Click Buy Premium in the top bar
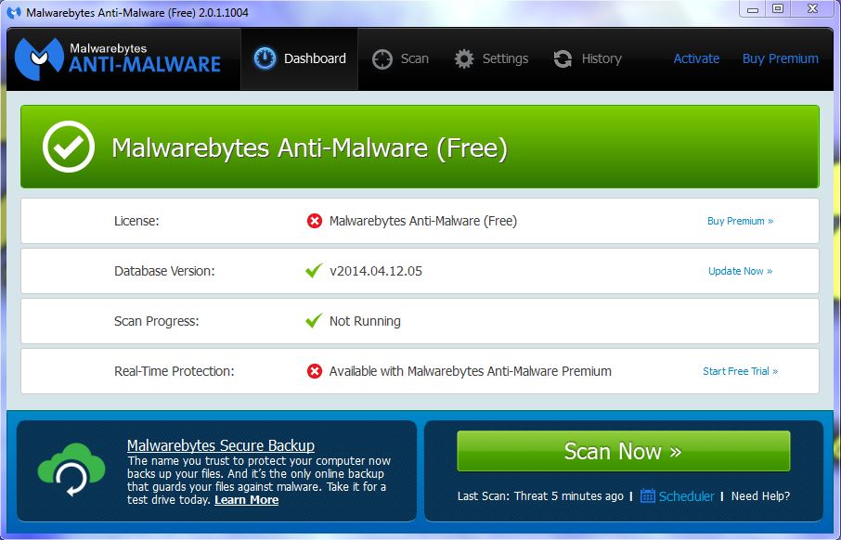The width and height of the screenshot is (841, 540). tap(781, 58)
